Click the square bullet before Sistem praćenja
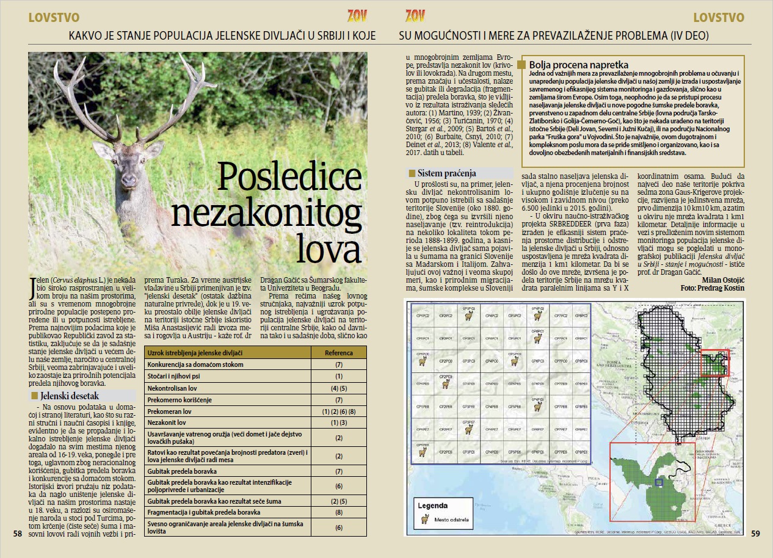This screenshot has height=558, width=773. click(x=412, y=173)
